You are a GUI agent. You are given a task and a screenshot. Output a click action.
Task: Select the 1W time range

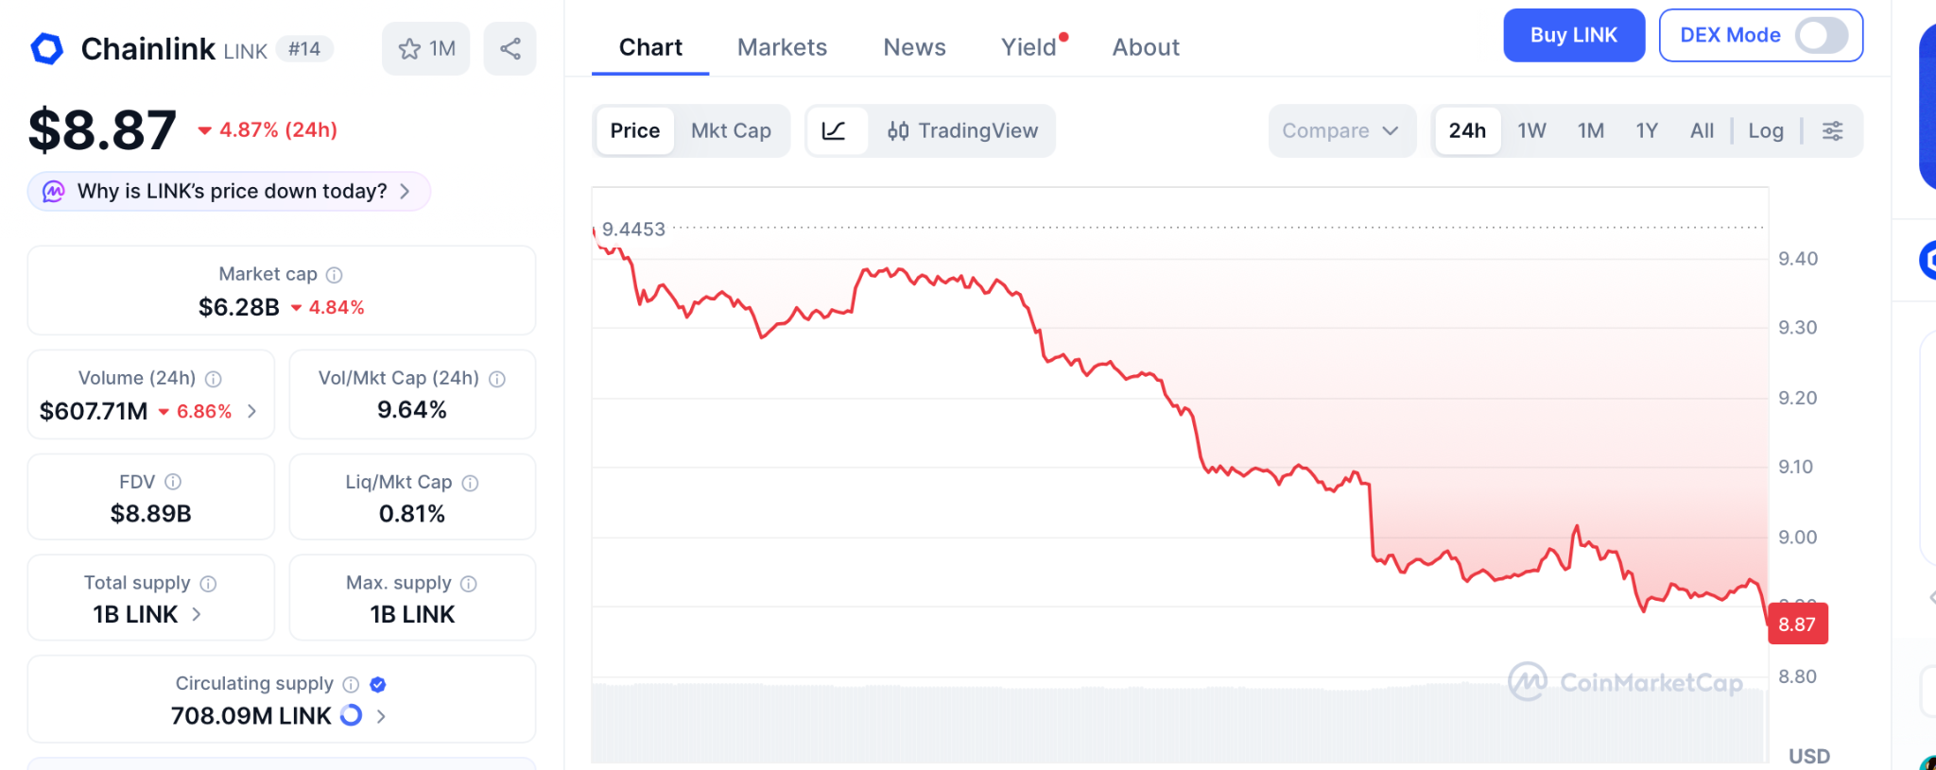(x=1531, y=131)
